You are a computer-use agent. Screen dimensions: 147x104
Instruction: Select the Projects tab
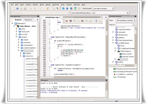(18, 20)
